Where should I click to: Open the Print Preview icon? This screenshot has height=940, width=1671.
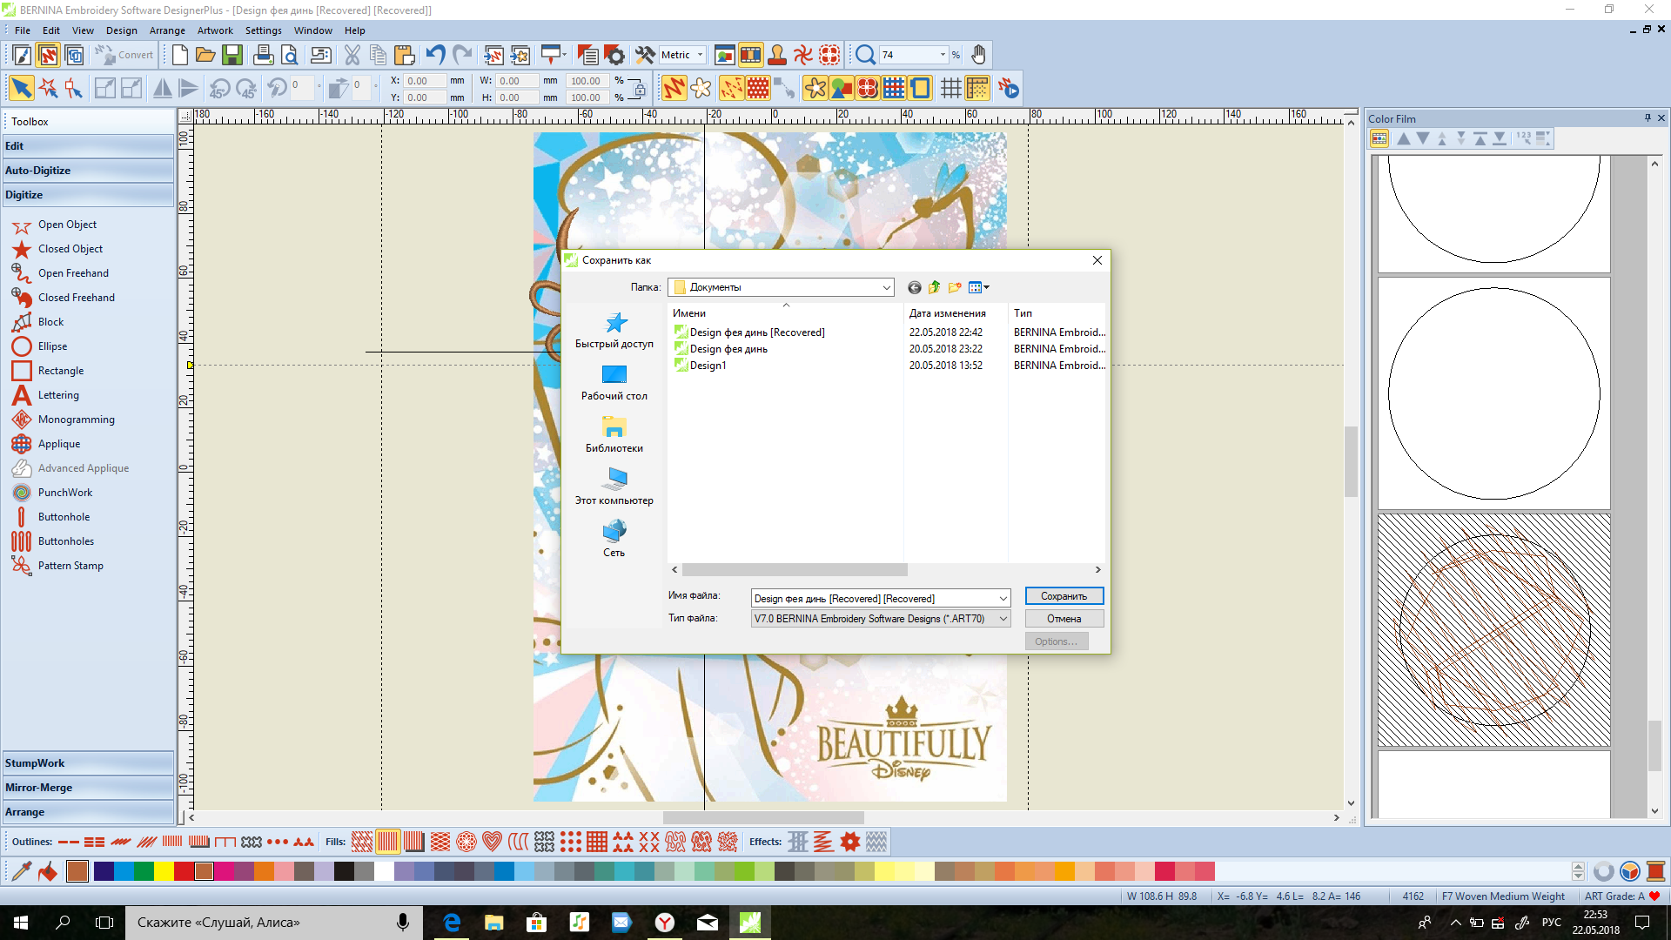point(290,56)
